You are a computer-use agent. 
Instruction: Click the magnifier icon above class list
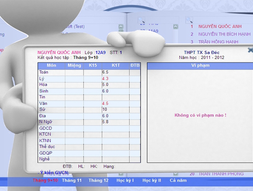click(x=141, y=20)
